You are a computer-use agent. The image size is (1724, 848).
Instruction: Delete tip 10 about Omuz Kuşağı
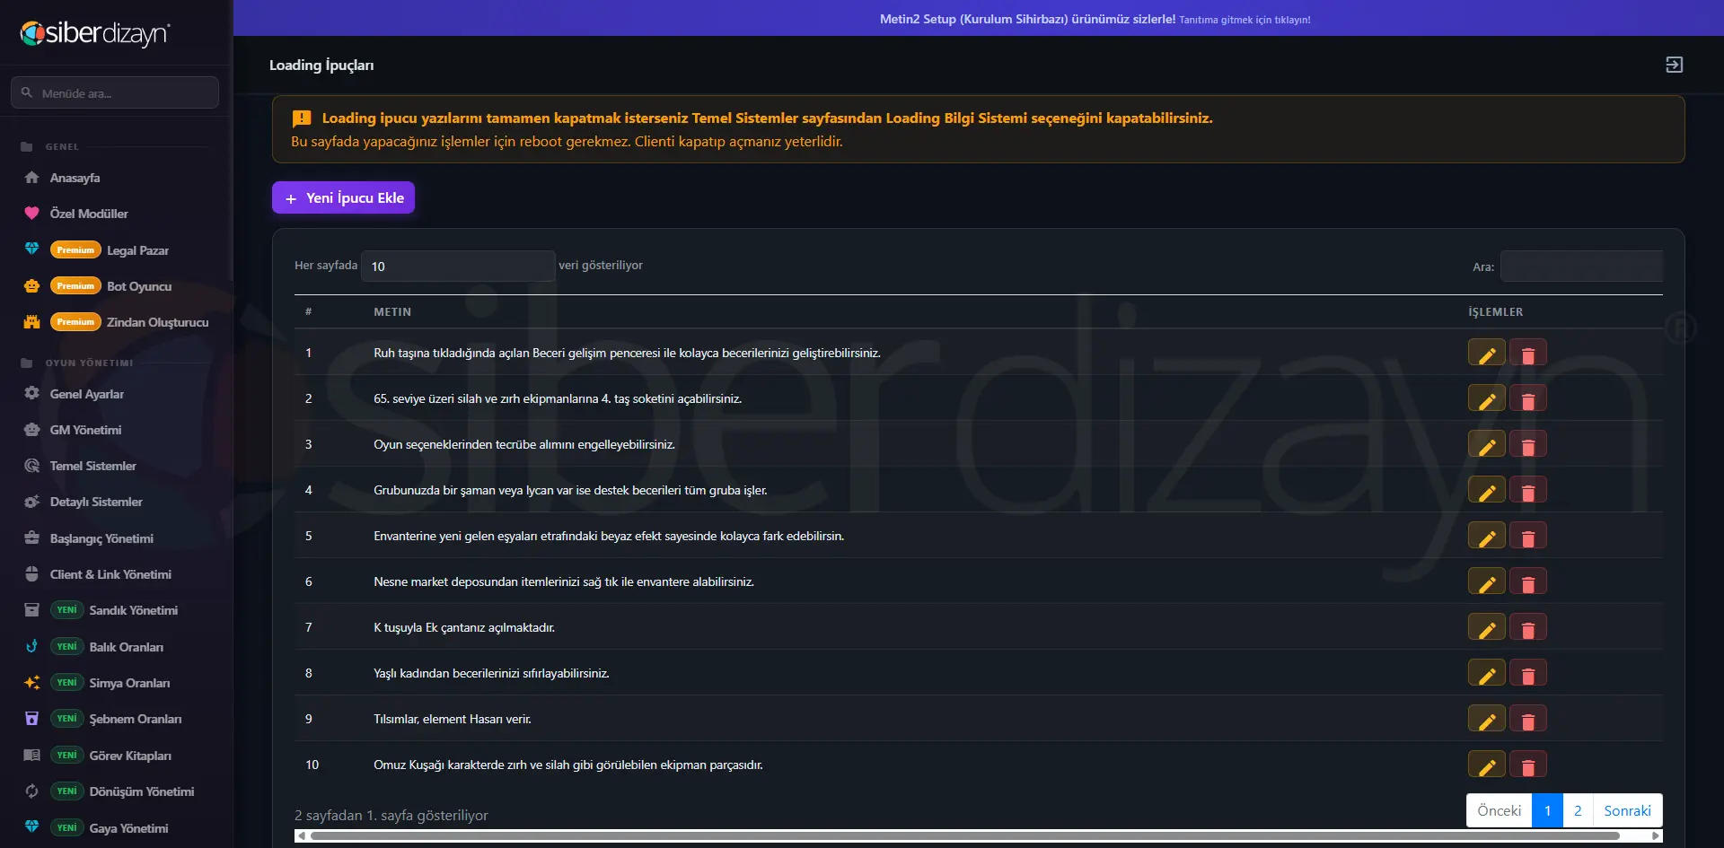pos(1527,765)
